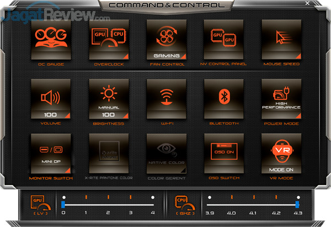This screenshot has width=331, height=227.
Task: Switch the VR Mode toggle
Action: (x=281, y=154)
